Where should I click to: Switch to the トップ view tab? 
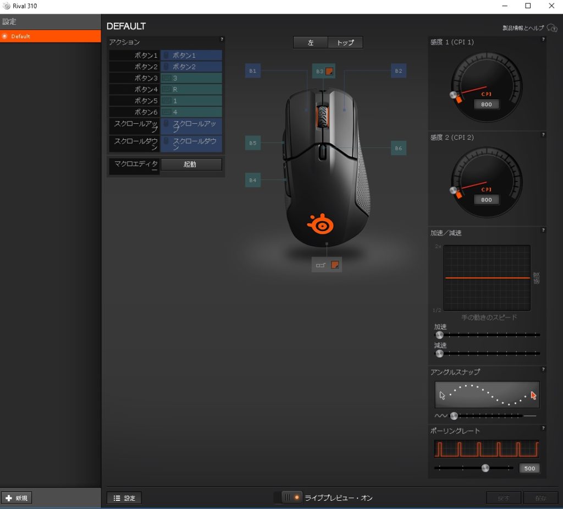[x=345, y=42]
